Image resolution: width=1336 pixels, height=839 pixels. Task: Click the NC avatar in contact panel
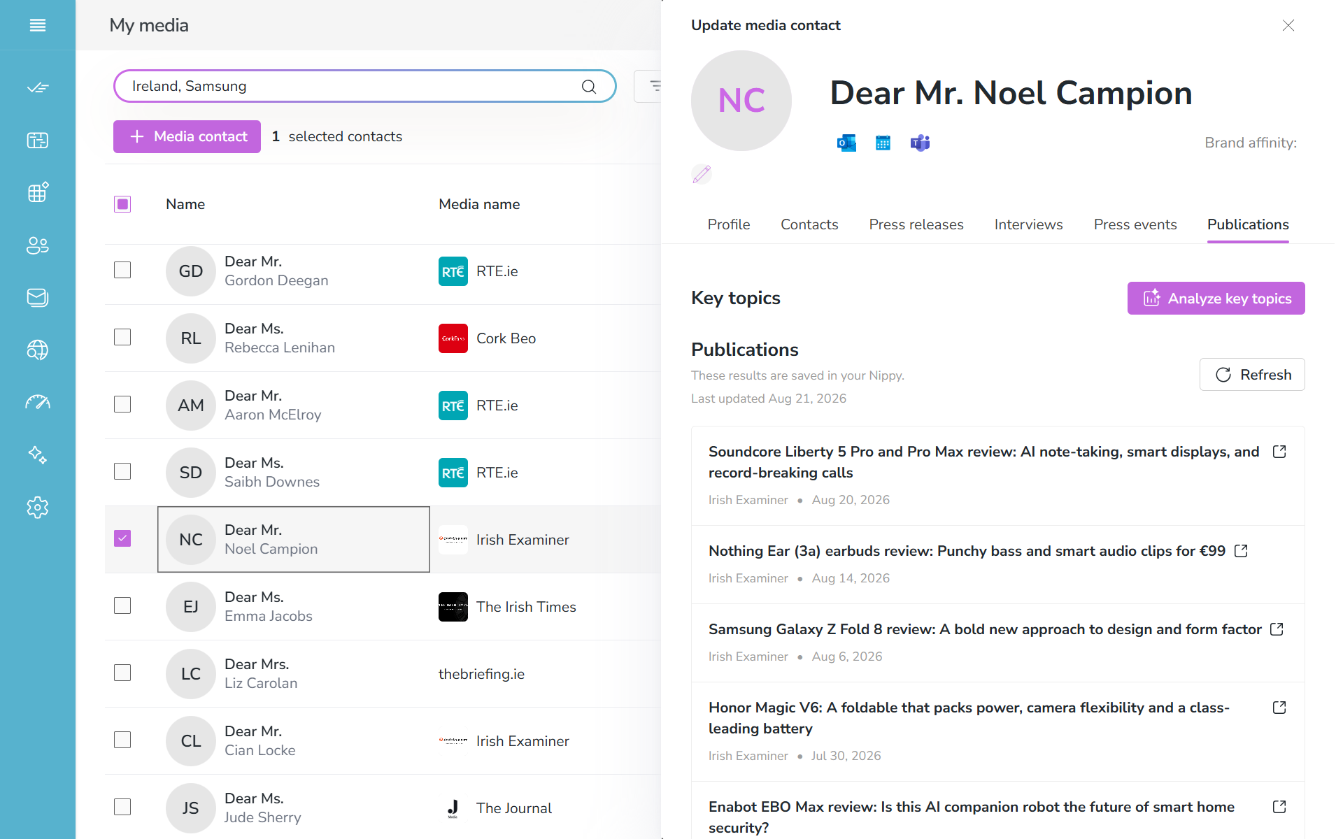[741, 101]
